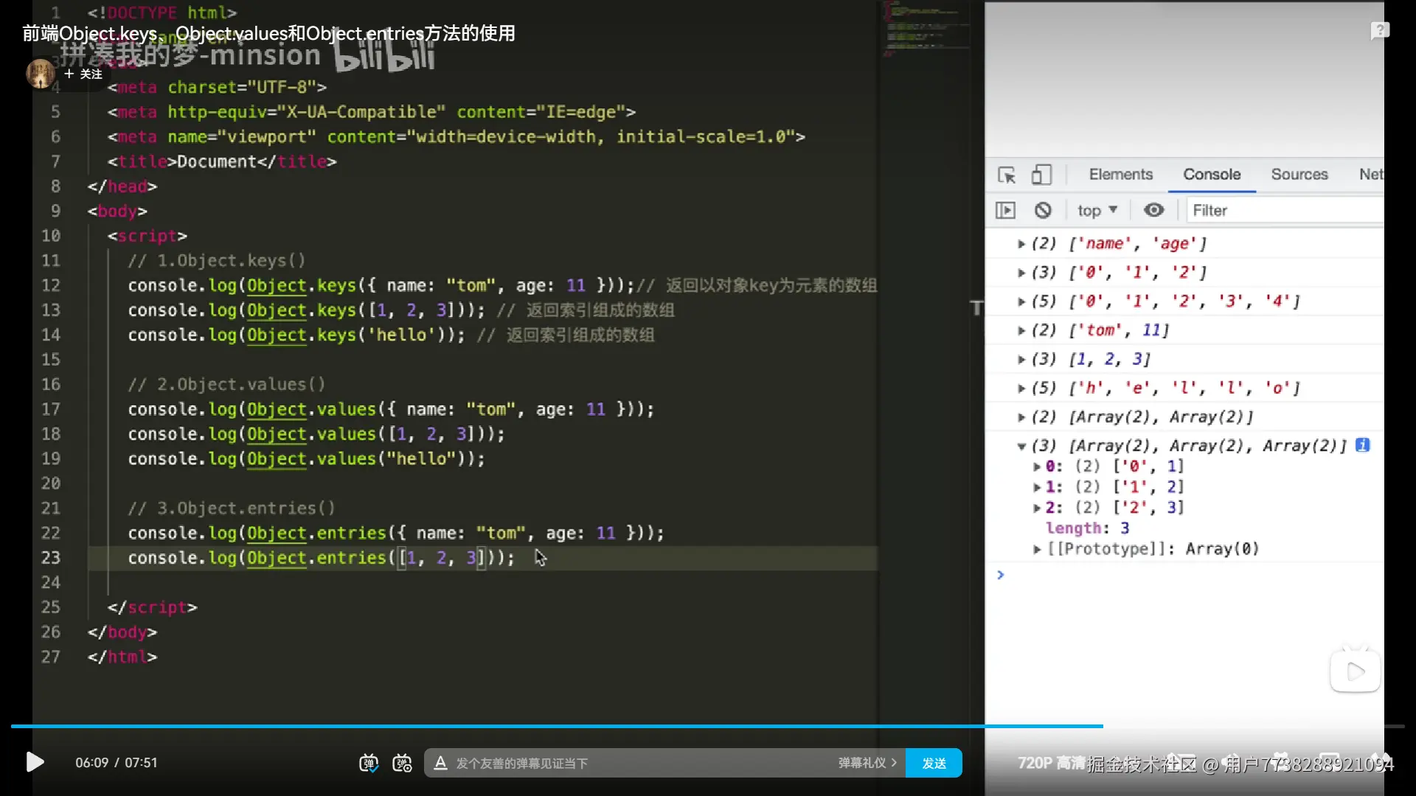Screen dimensions: 1416x796
Task: Toggle the danmaku display switch
Action: (x=368, y=764)
